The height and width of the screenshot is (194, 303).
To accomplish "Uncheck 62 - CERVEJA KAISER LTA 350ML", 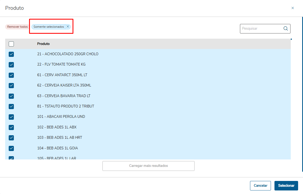I will pyautogui.click(x=11, y=85).
